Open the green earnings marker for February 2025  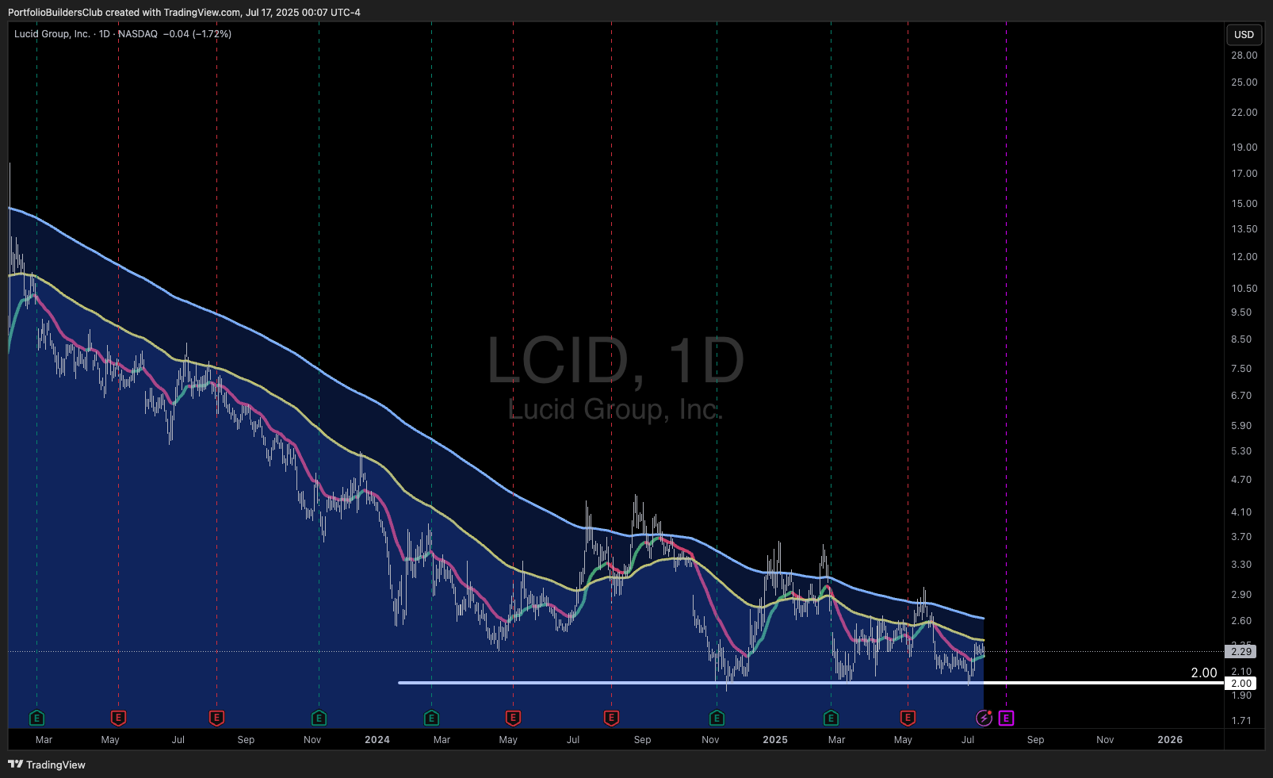tap(831, 719)
